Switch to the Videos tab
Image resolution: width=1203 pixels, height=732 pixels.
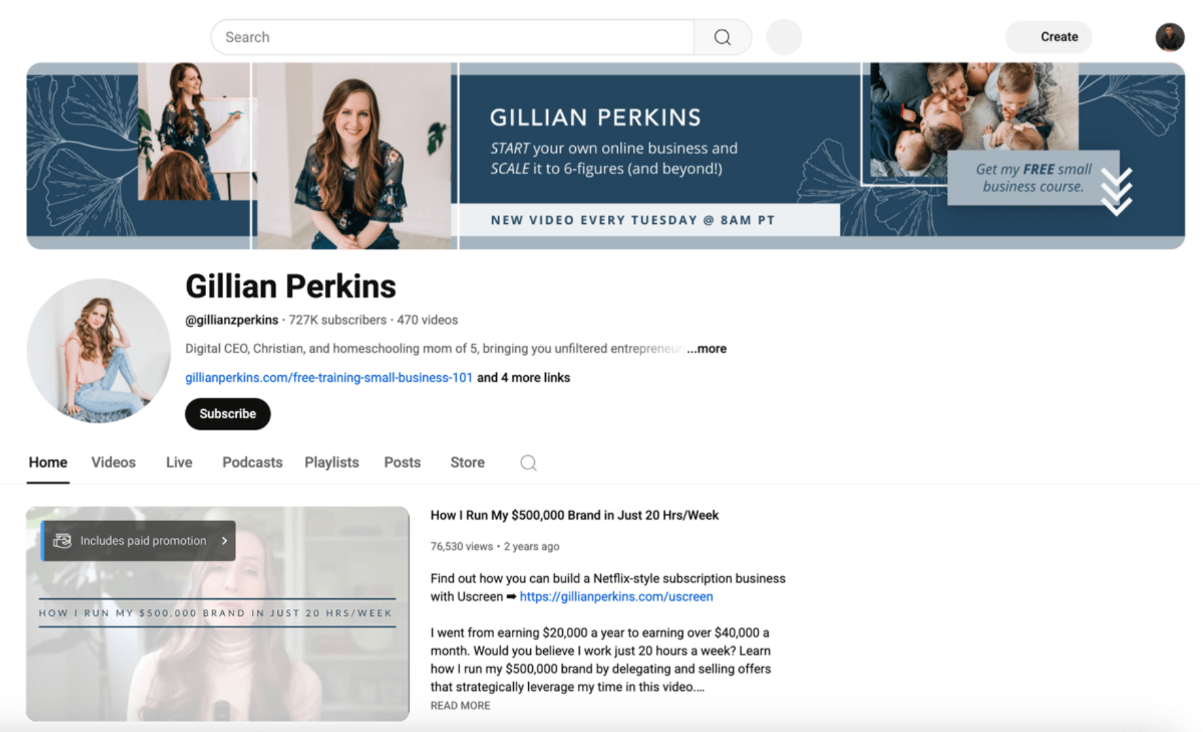pyautogui.click(x=113, y=463)
